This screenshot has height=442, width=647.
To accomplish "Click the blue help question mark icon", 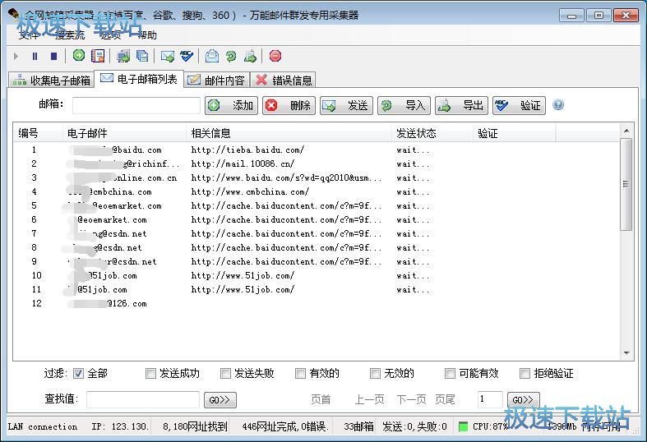I will click(558, 104).
